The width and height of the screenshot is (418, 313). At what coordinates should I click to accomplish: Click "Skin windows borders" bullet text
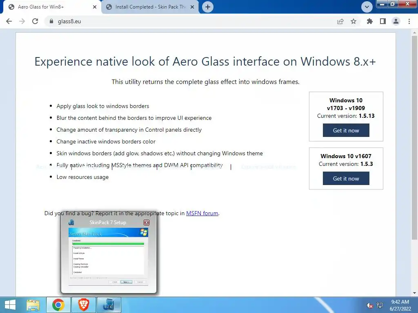160,153
